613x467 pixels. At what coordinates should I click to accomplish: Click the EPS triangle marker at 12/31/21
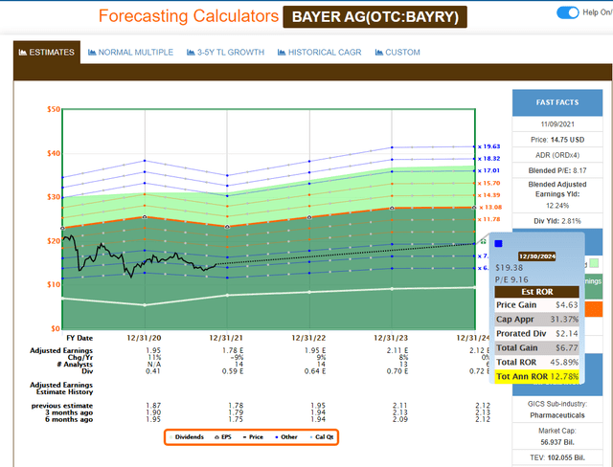[x=227, y=227]
